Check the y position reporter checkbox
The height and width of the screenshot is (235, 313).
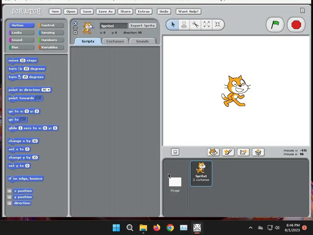9,197
